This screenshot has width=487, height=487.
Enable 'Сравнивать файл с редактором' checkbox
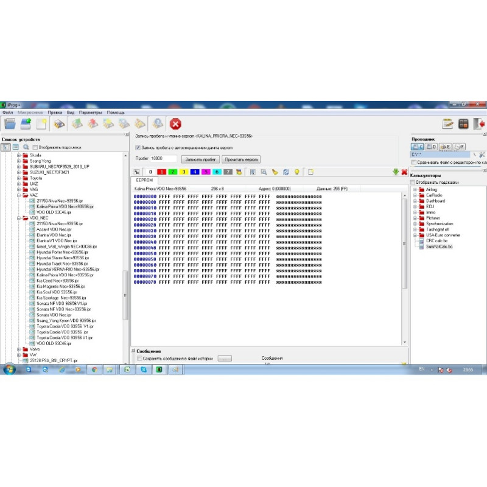tap(414, 163)
